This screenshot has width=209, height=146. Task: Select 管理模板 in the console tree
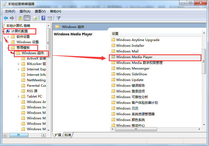tap(23, 48)
